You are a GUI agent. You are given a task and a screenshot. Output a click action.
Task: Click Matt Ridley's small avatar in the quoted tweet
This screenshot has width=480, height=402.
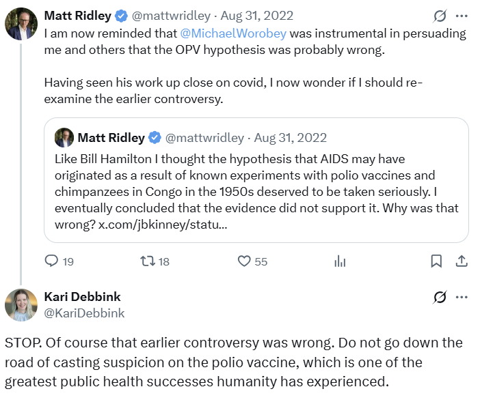click(64, 137)
